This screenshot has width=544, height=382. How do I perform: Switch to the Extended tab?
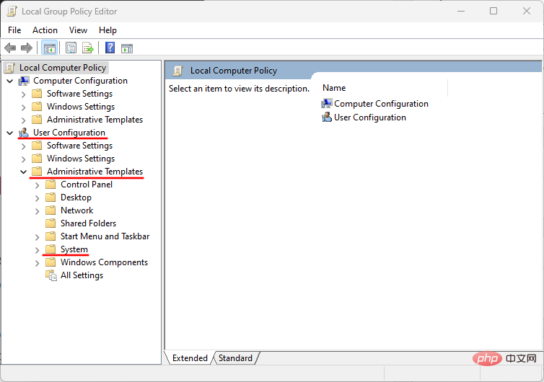(x=190, y=357)
